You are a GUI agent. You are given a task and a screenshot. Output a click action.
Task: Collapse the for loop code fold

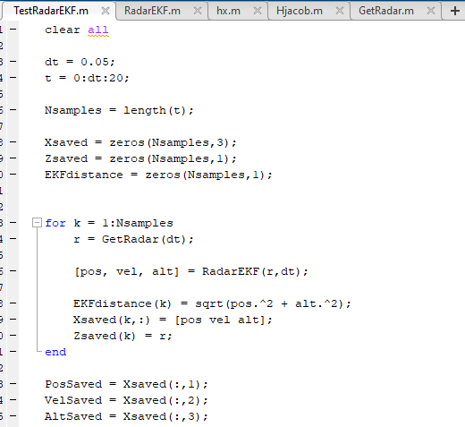tap(37, 223)
